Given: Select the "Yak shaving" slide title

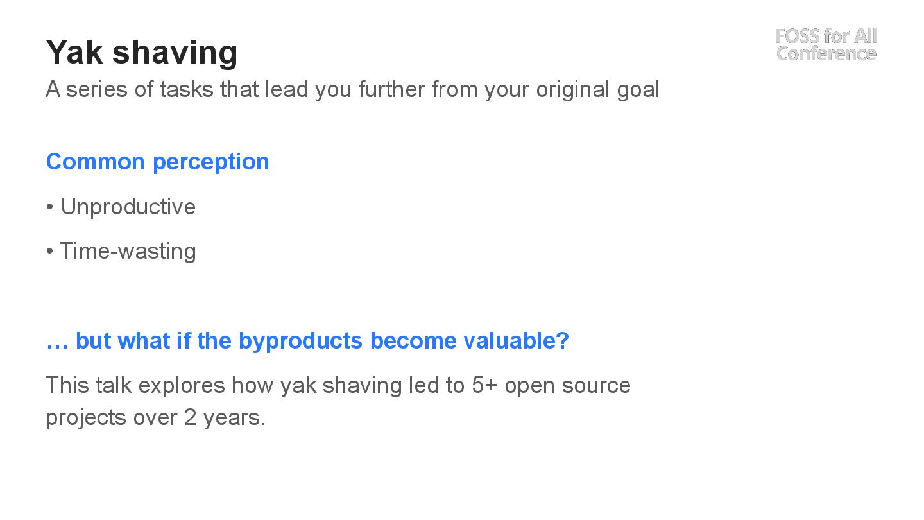Looking at the screenshot, I should click(142, 52).
